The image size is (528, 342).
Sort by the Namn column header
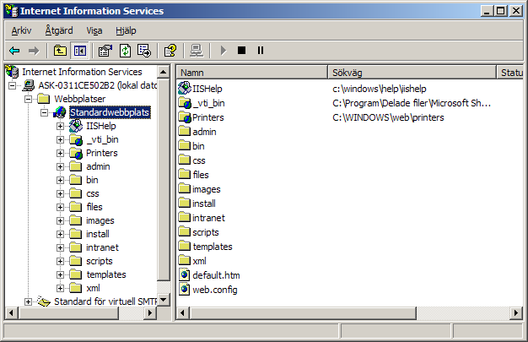(x=252, y=73)
